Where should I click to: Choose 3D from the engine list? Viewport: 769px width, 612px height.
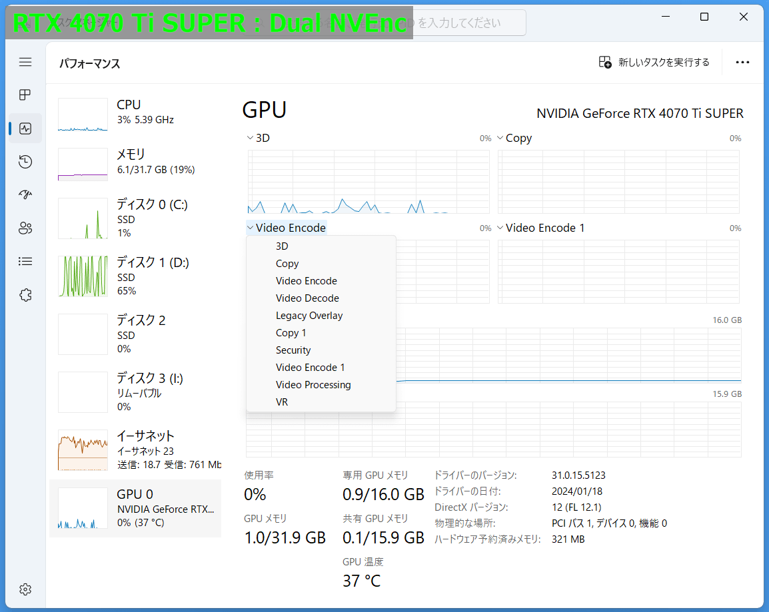321,246
